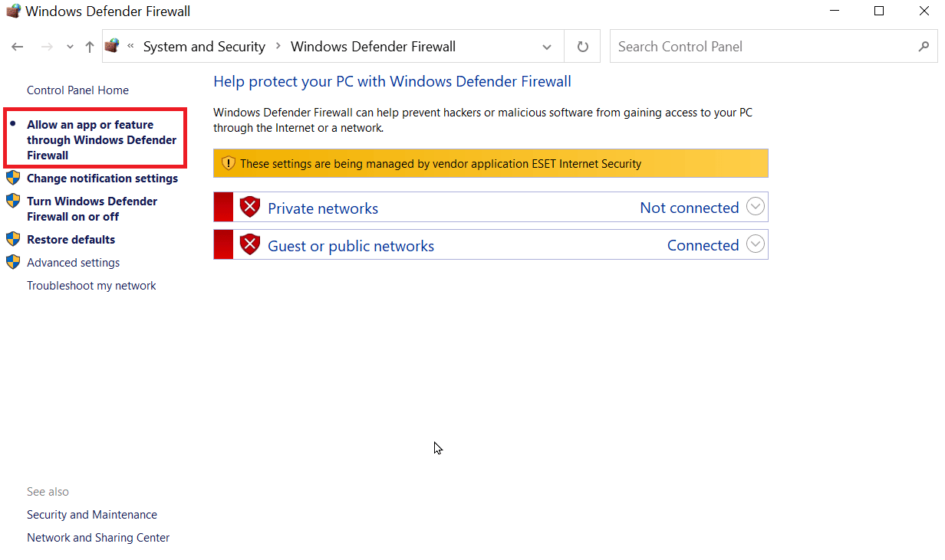Click the red X icon for Guest networks
The image size is (945, 560).
coord(249,244)
